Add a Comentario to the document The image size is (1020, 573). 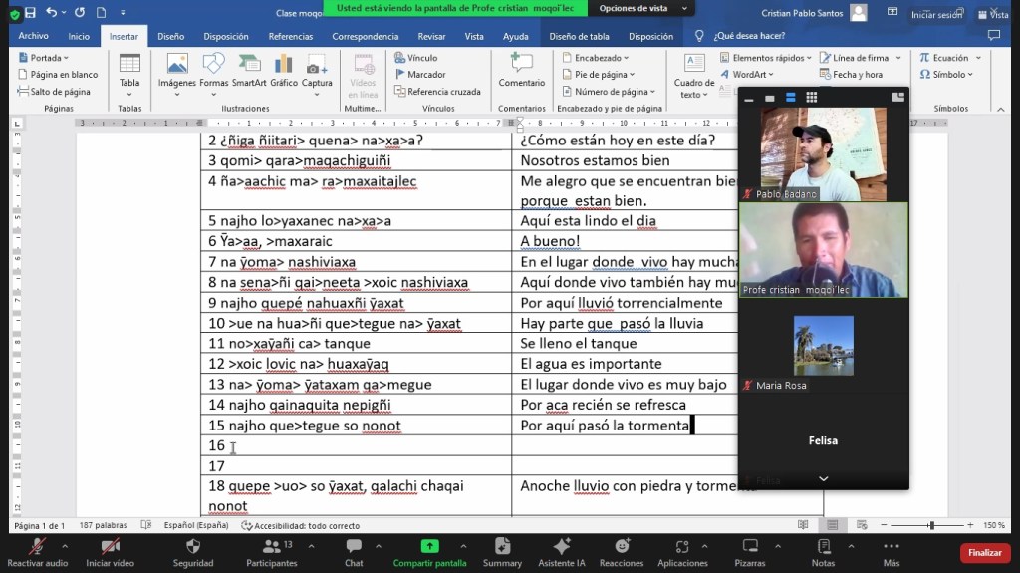click(521, 70)
